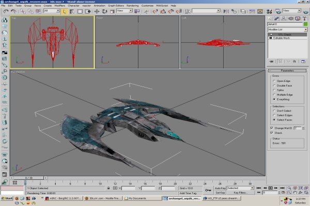The width and height of the screenshot is (310, 206).
Task: Open the Named Selection Sets dropdown
Action: click(x=206, y=11)
